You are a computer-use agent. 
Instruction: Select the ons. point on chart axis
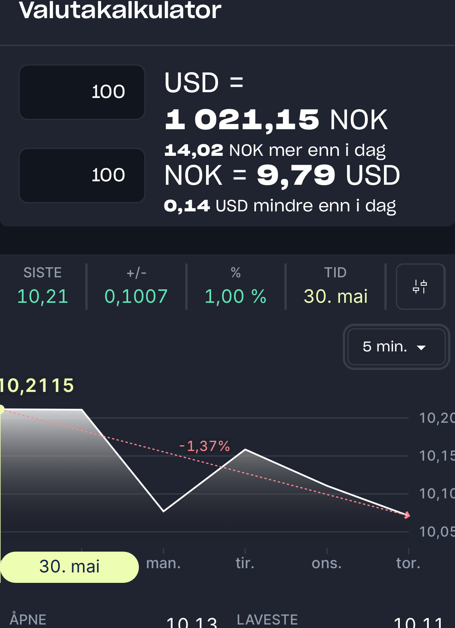(x=326, y=563)
